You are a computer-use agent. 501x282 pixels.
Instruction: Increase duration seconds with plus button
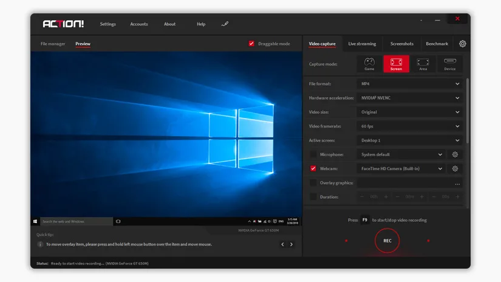pyautogui.click(x=457, y=197)
